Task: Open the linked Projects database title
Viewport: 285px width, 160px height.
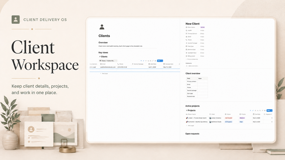Action: [x=191, y=110]
